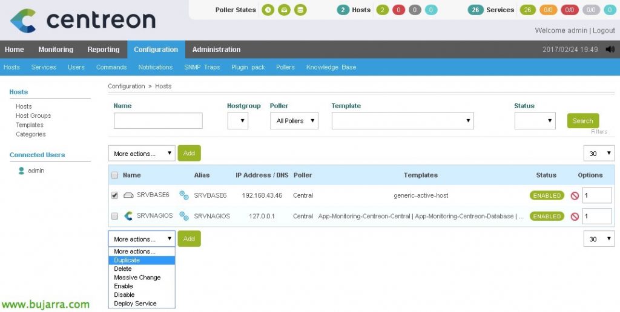
Task: Click the Logout link
Action: point(604,30)
